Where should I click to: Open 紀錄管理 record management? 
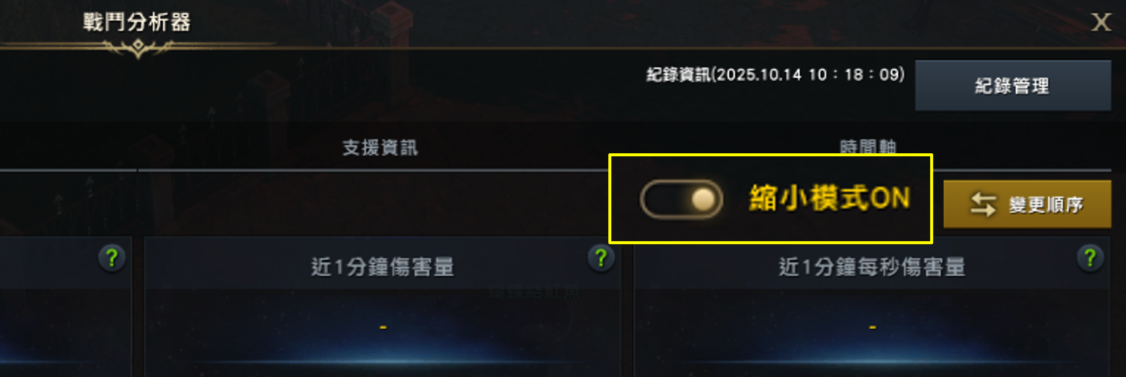(1013, 85)
